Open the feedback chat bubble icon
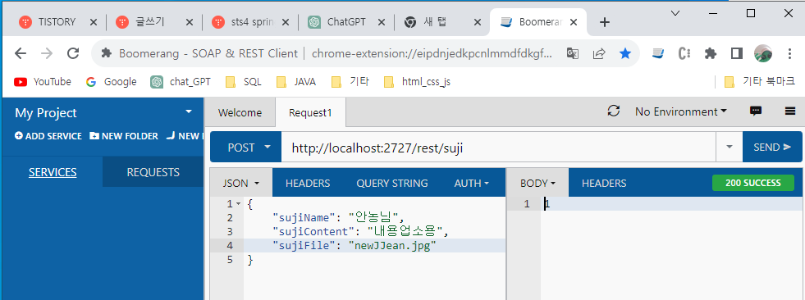Screen dimensions: 805x300 [755, 111]
